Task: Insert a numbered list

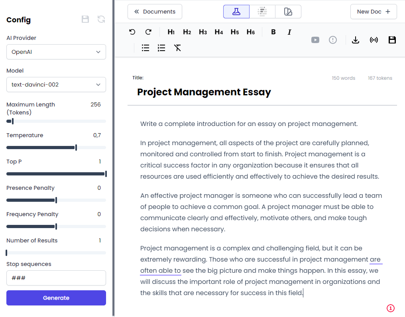Action: [x=161, y=48]
